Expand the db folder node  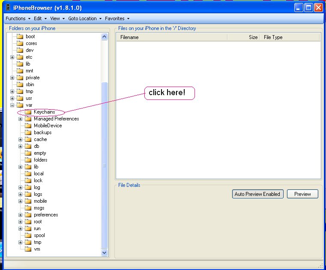tap(21, 147)
